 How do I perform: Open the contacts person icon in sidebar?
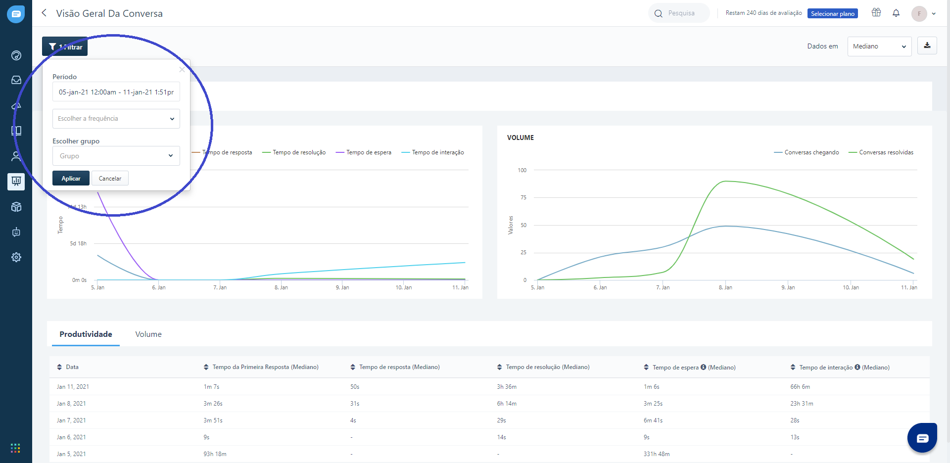[16, 156]
